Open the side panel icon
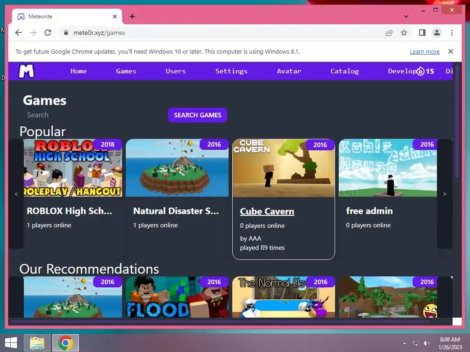This screenshot has height=352, width=470. click(422, 33)
